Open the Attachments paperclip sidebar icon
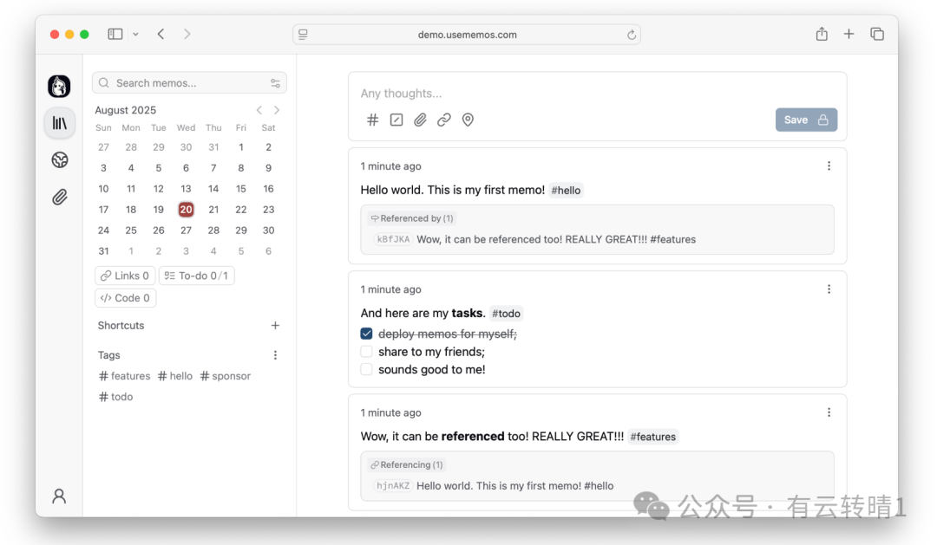The width and height of the screenshot is (937, 545). [x=60, y=197]
